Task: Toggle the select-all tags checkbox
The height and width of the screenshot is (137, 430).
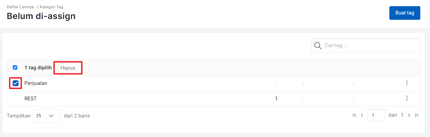Action: pos(15,67)
